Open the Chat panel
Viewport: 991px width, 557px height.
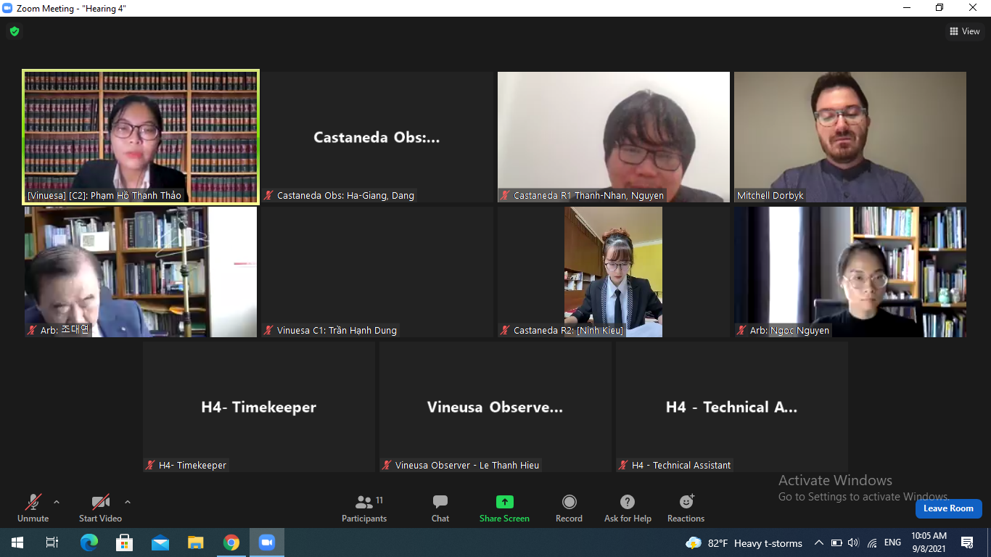[440, 508]
